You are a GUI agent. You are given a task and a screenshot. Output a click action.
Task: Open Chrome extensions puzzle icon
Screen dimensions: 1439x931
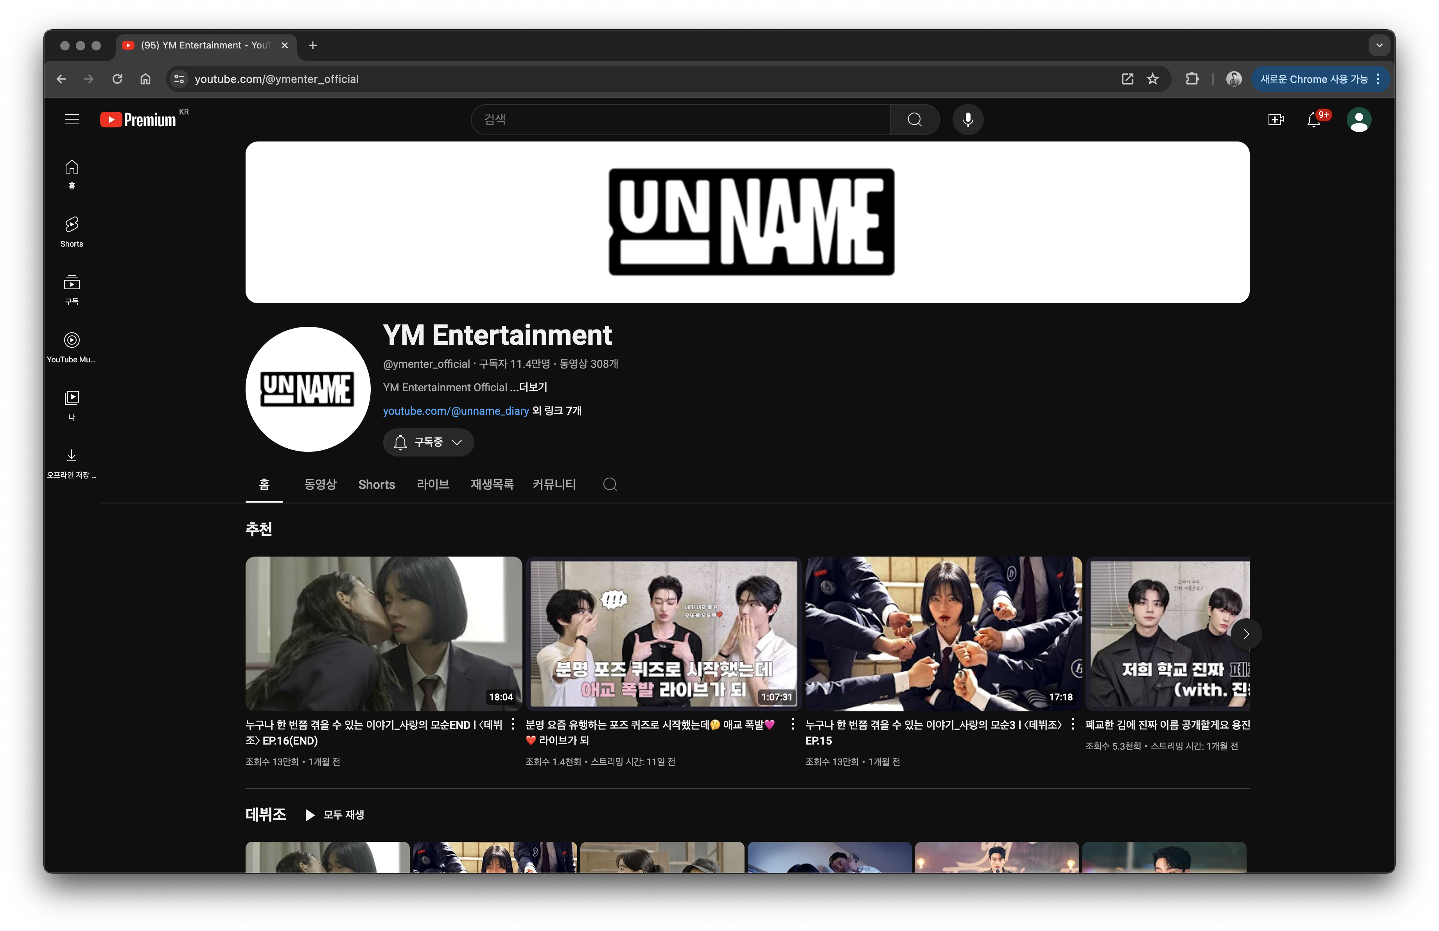click(1192, 79)
